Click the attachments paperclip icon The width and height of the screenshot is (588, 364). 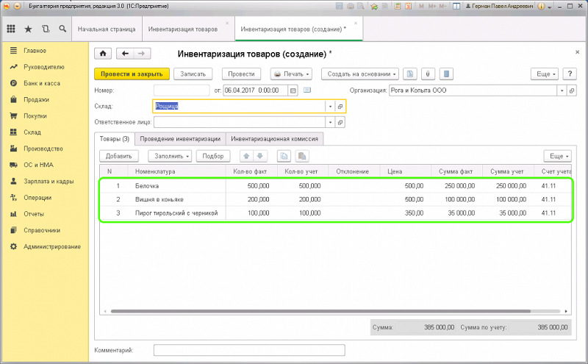(x=428, y=74)
